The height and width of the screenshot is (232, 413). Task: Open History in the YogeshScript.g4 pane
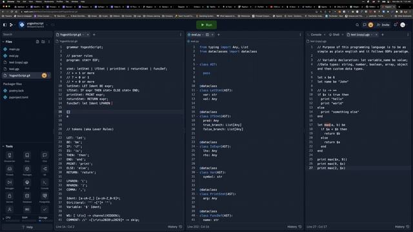(x=175, y=227)
